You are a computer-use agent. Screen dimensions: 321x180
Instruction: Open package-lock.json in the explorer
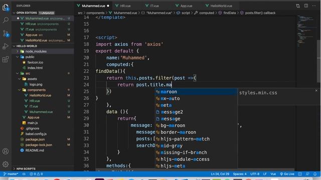click(39, 145)
